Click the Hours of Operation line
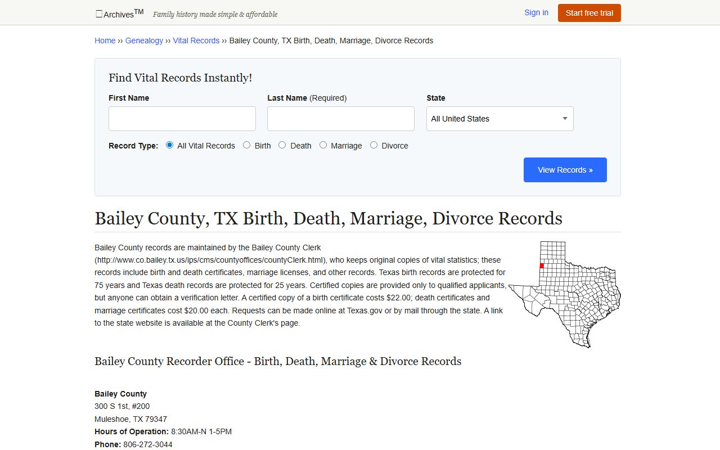The width and height of the screenshot is (720, 450). pyautogui.click(x=163, y=431)
